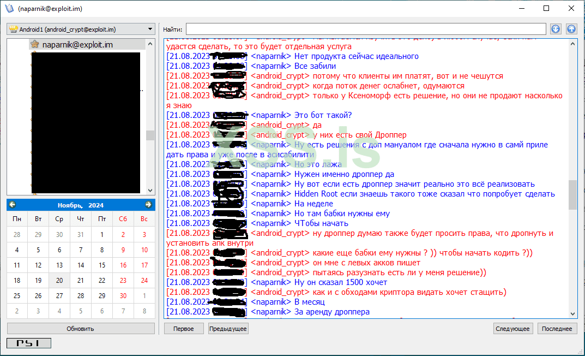The height and width of the screenshot is (356, 585).
Task: Click the Первое button
Action: click(184, 329)
